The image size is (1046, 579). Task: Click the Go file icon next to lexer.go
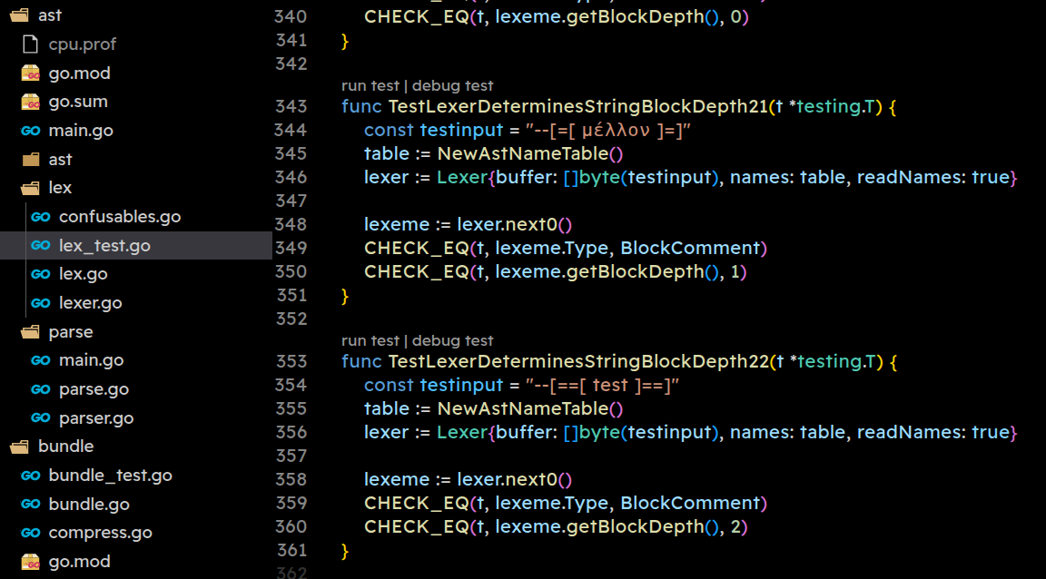point(41,303)
